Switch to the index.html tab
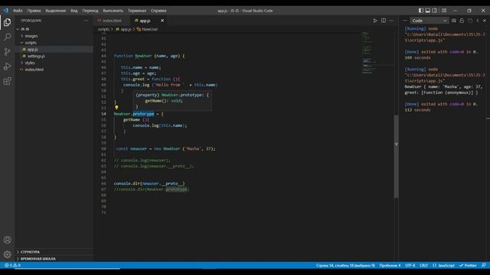The image size is (490, 275). coord(112,21)
